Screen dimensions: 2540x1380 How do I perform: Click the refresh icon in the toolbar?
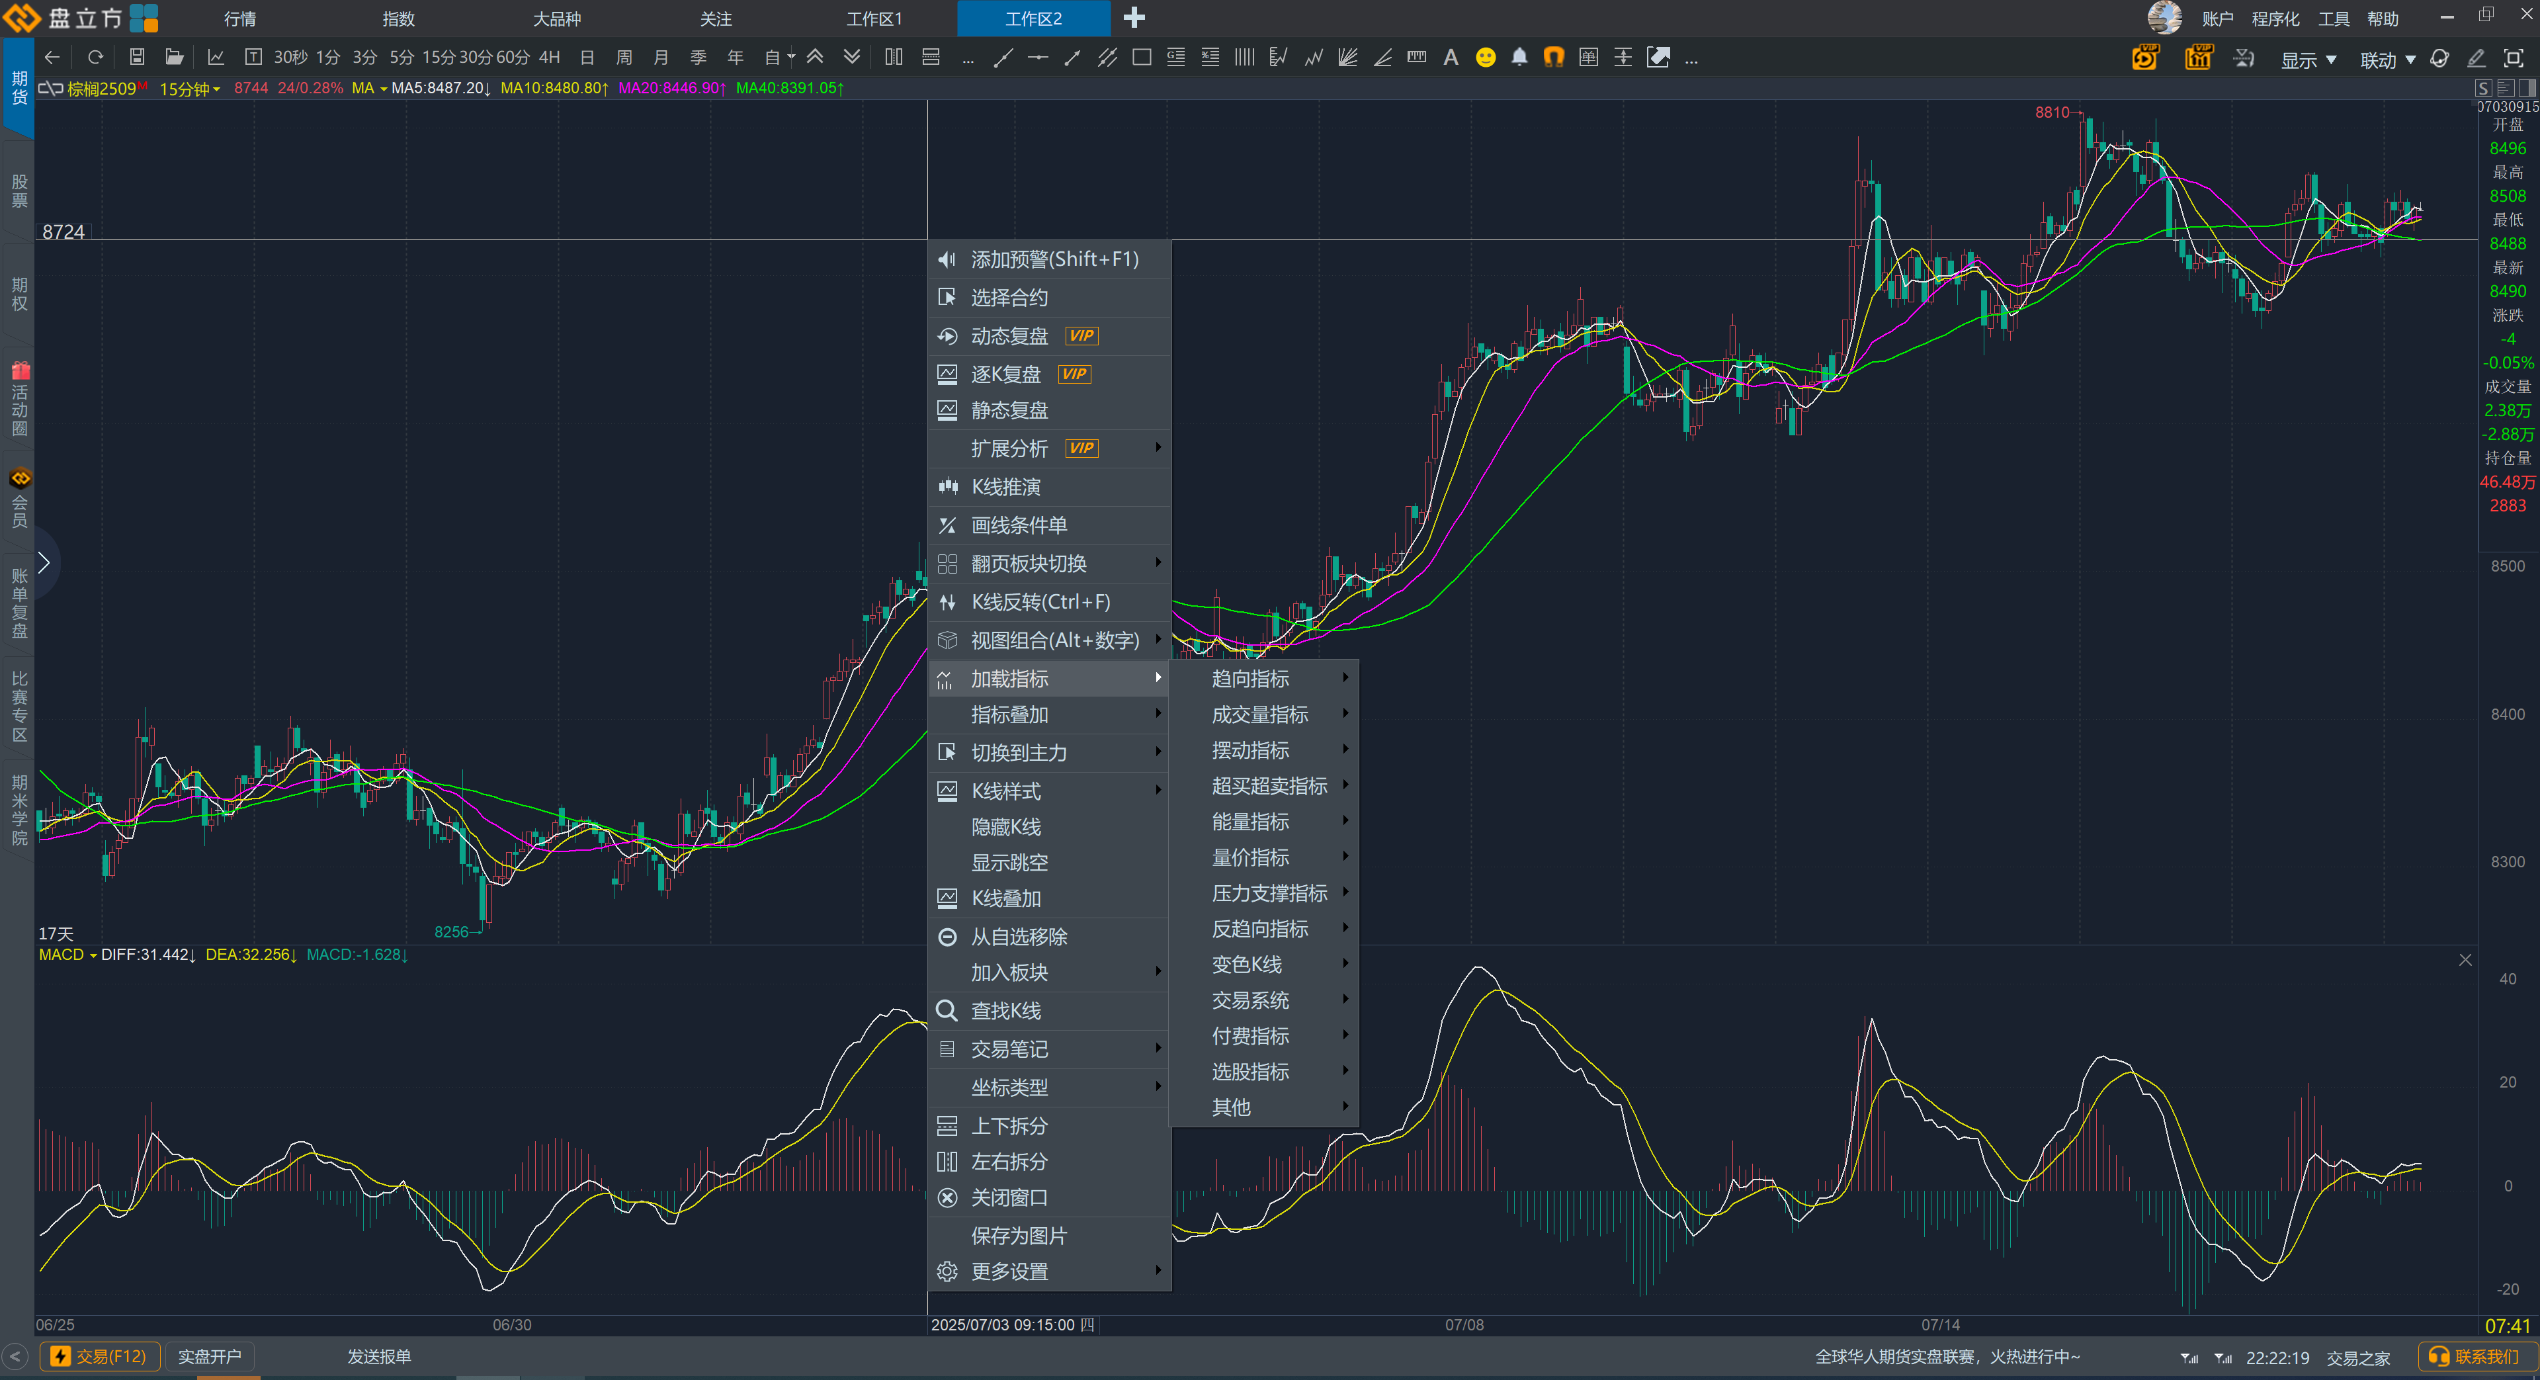click(x=96, y=57)
